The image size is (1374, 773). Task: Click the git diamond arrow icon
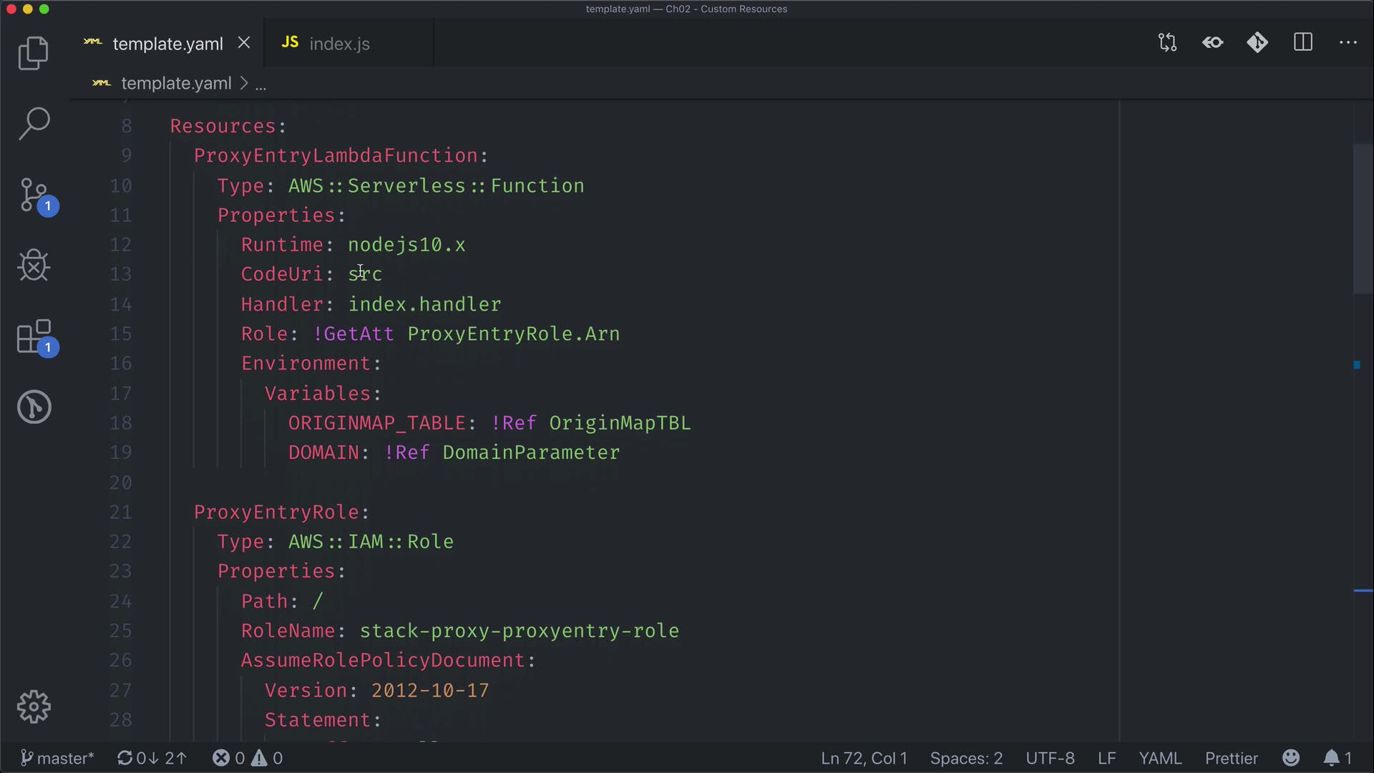point(1257,43)
